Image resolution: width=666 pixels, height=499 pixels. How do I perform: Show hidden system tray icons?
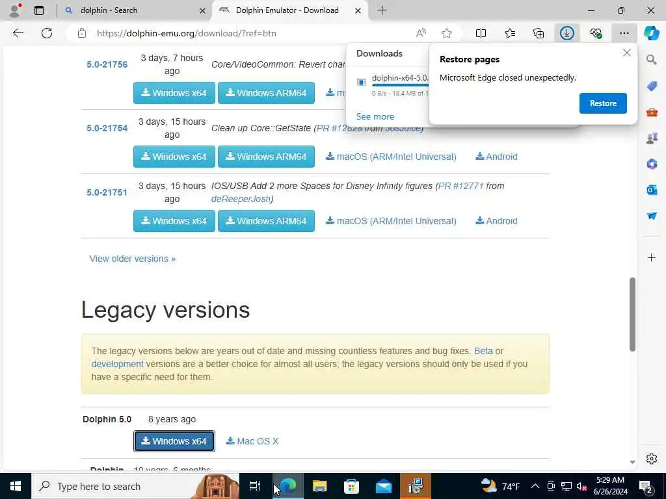click(535, 486)
